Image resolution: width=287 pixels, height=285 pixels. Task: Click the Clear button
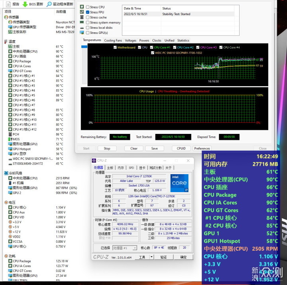point(134,148)
